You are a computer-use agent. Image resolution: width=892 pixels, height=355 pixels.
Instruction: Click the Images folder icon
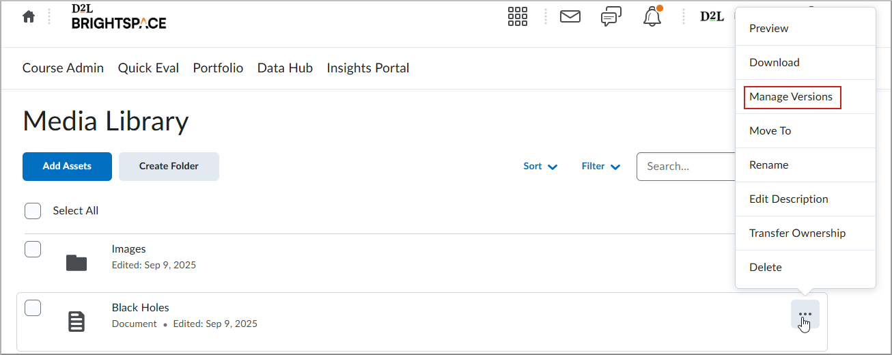tap(76, 262)
